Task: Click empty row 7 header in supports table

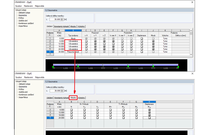Action: point(50,54)
